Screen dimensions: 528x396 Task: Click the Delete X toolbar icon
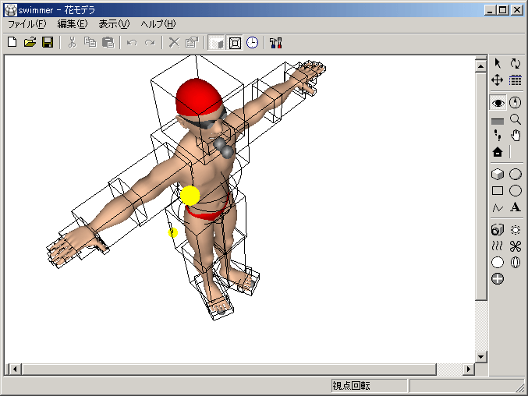[x=174, y=43]
